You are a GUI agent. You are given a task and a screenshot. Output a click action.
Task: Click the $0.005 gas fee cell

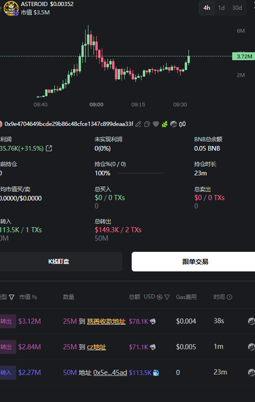tap(186, 347)
